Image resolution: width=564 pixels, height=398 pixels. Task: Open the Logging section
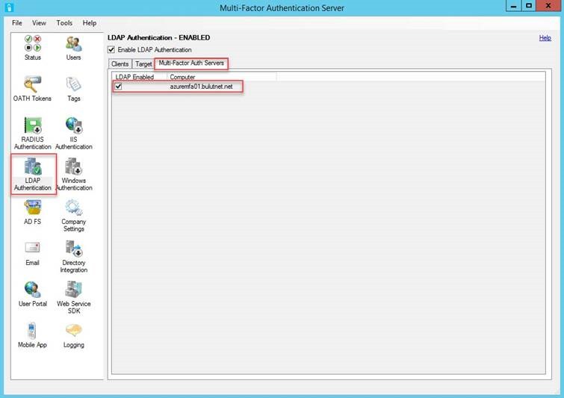pyautogui.click(x=73, y=335)
